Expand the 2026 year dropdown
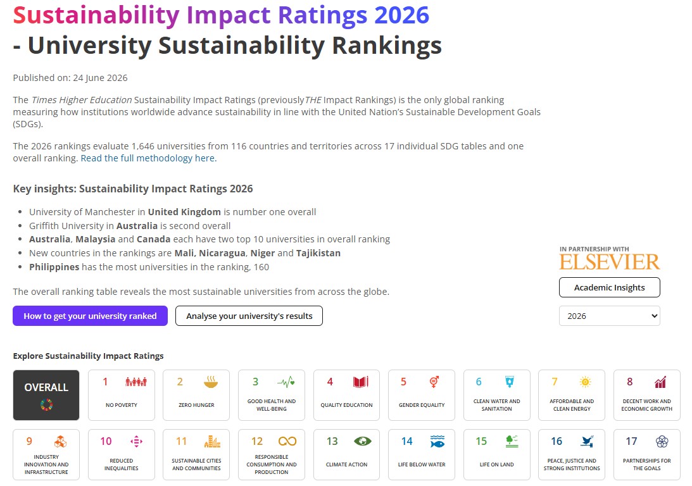This screenshot has width=692, height=486. [610, 316]
